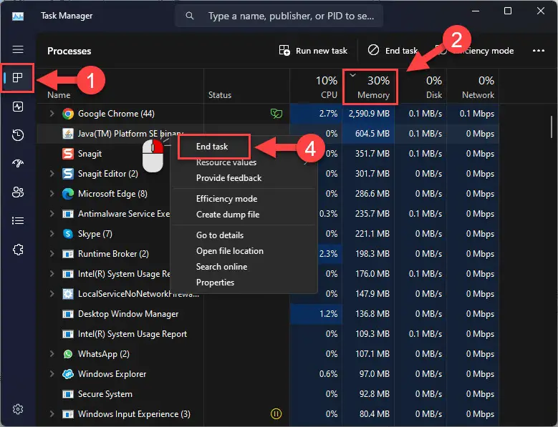Select End task in context menu
The image size is (558, 427).
pos(213,147)
